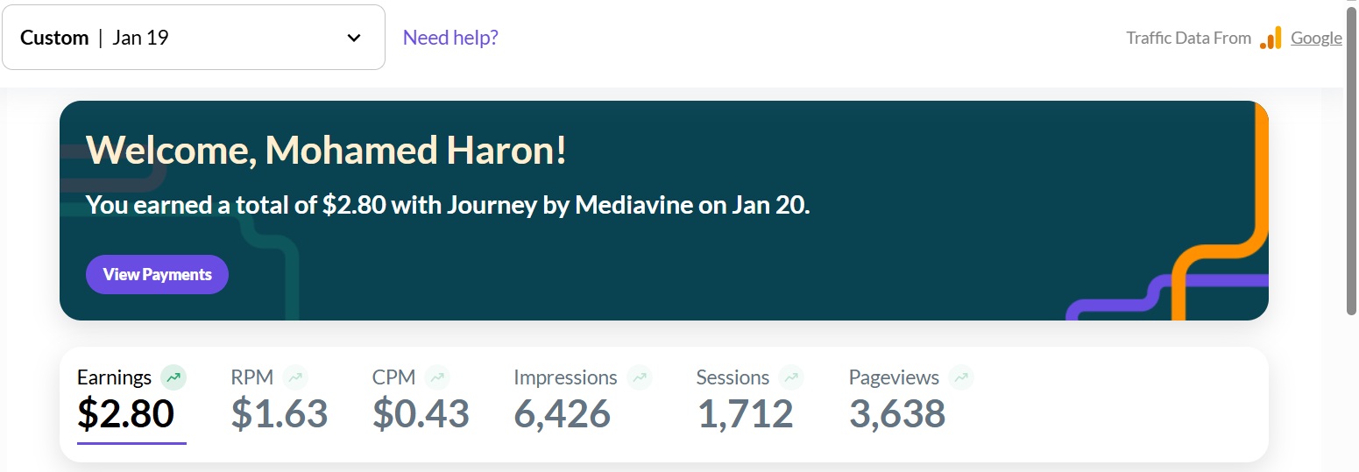Open the Custom Jan 19 date dropdown
Screen dimensions: 1359x472
193,38
